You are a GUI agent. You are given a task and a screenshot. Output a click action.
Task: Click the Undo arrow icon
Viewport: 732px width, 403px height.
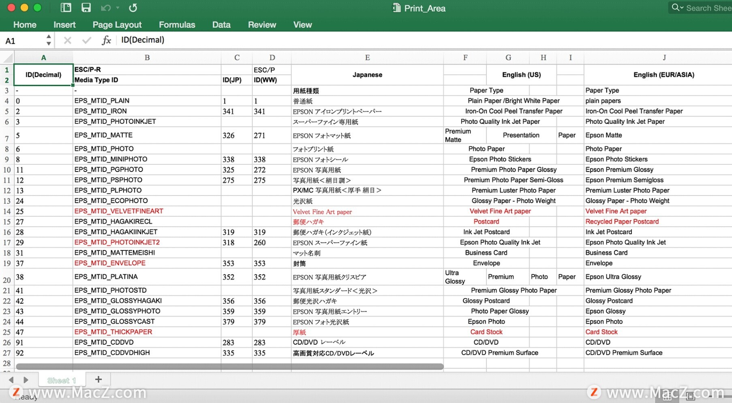[105, 8]
